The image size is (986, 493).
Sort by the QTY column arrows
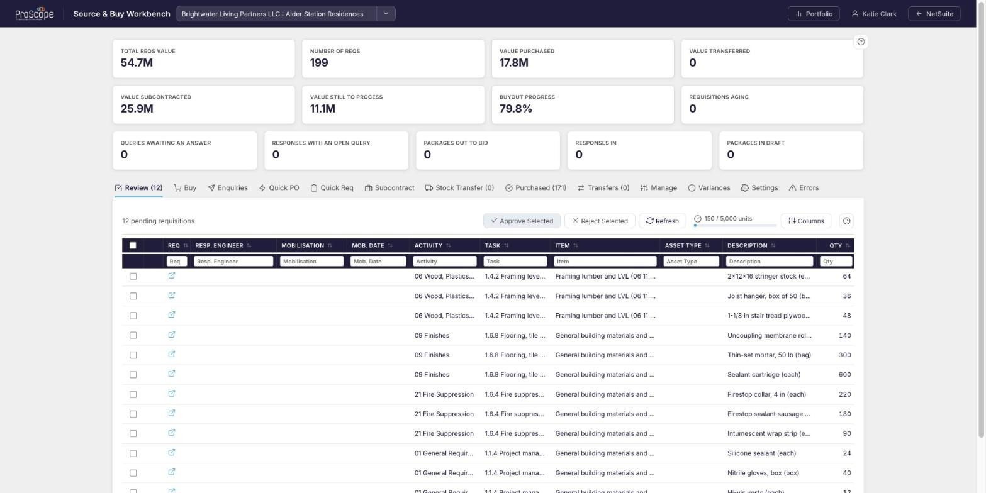pos(848,245)
